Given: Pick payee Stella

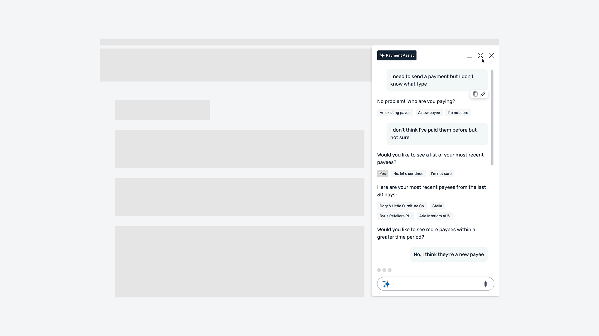Looking at the screenshot, I should (x=437, y=206).
